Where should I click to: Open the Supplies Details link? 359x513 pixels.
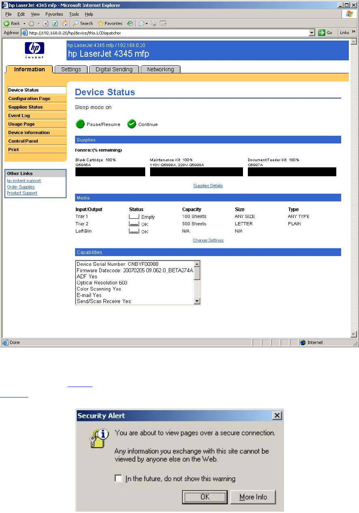tap(208, 186)
